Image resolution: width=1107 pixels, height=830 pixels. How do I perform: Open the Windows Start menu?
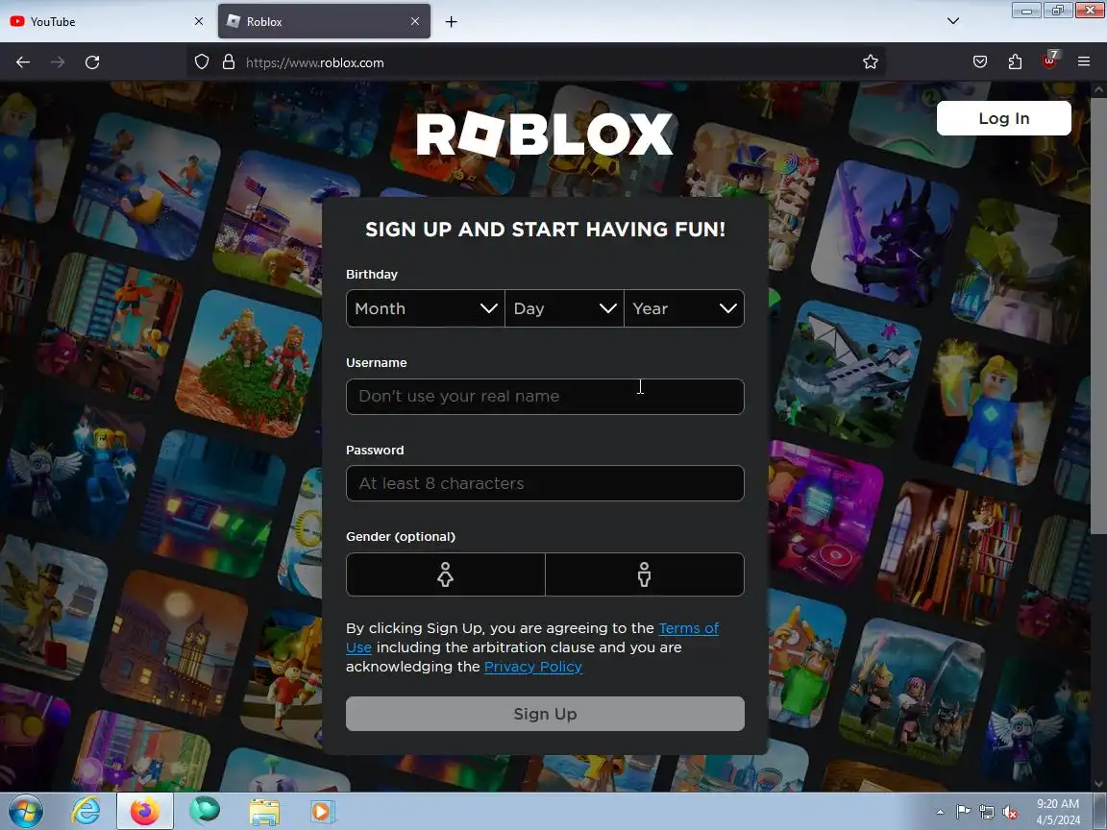26,812
